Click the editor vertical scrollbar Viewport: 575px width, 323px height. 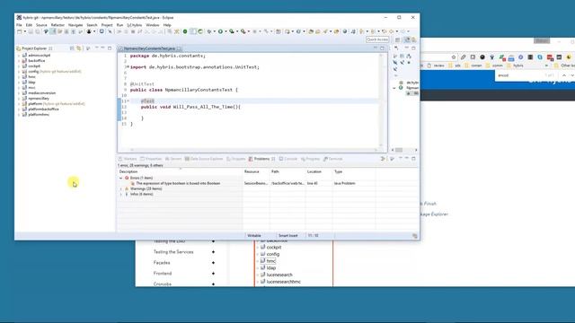[381, 100]
